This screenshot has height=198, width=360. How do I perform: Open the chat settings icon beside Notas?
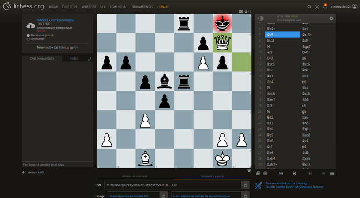90,59
